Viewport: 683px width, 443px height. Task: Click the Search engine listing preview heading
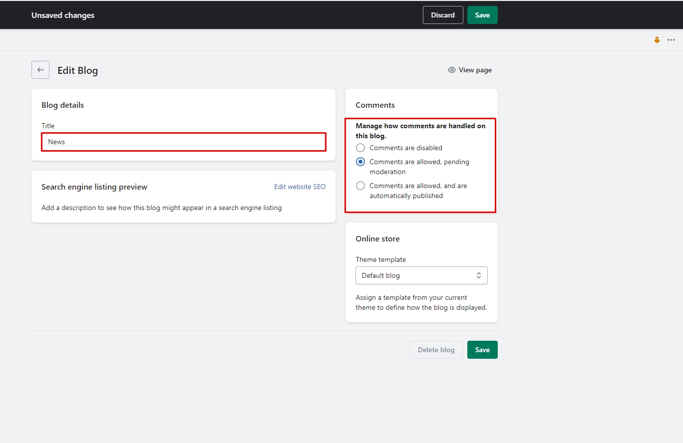point(94,187)
